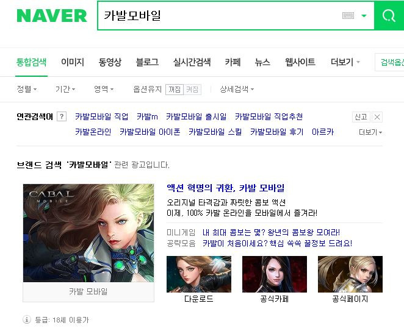Open related search 카발m
This screenshot has width=404, height=334.
[147, 117]
